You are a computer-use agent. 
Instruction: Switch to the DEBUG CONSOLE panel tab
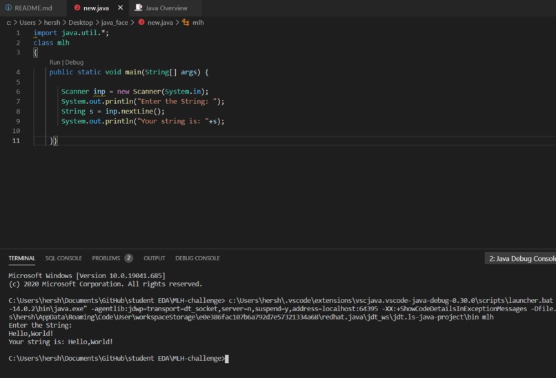click(x=197, y=258)
